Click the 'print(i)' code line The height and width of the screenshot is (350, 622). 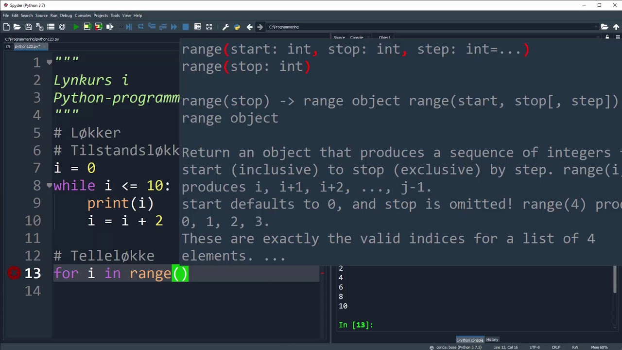tap(121, 203)
